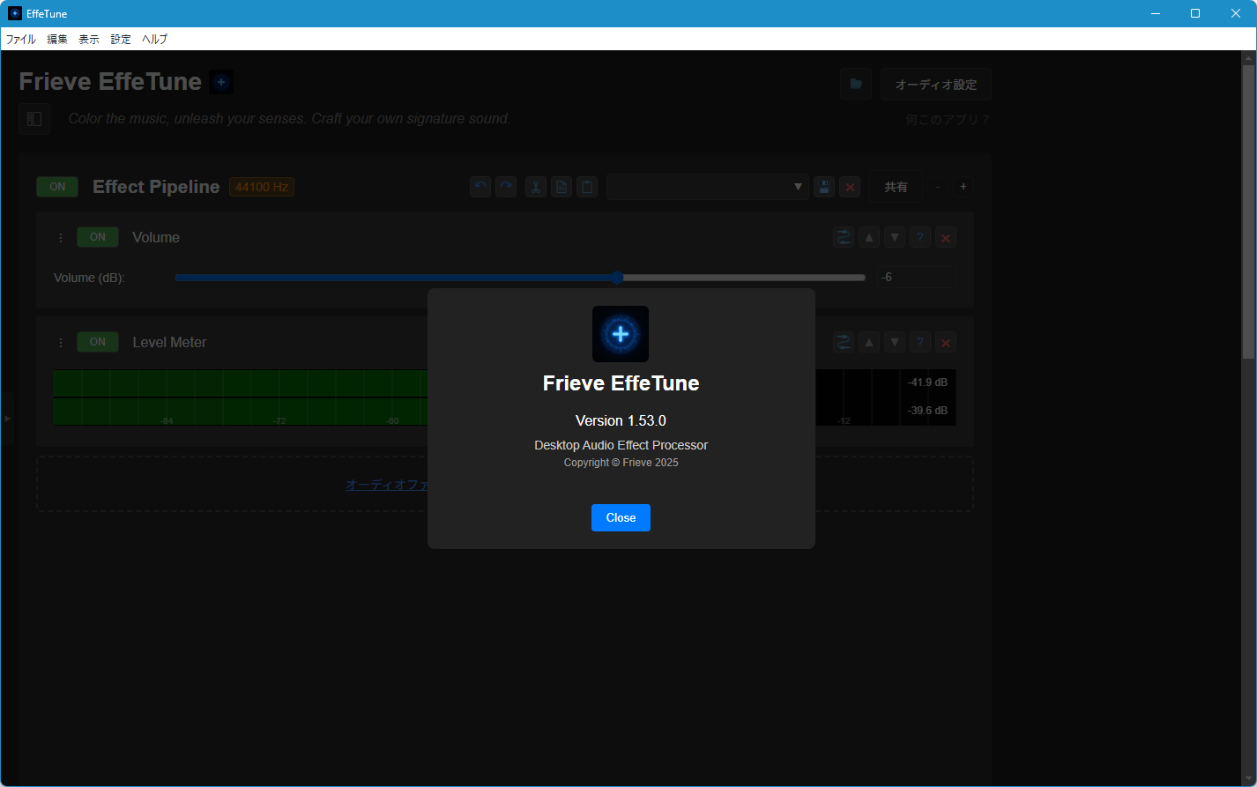The image size is (1257, 787).
Task: Click the Level Meter title
Action: [169, 342]
